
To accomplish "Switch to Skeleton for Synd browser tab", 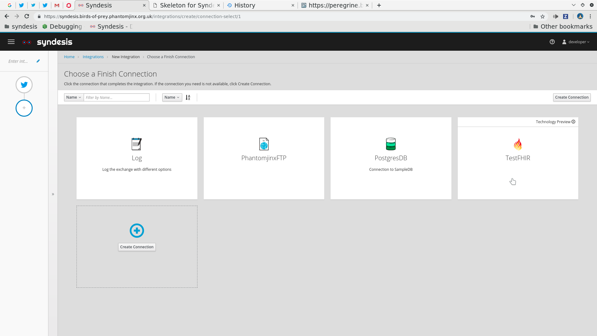I will pyautogui.click(x=187, y=5).
